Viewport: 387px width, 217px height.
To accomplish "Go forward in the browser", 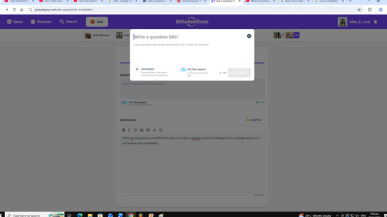I will click(x=7, y=10).
